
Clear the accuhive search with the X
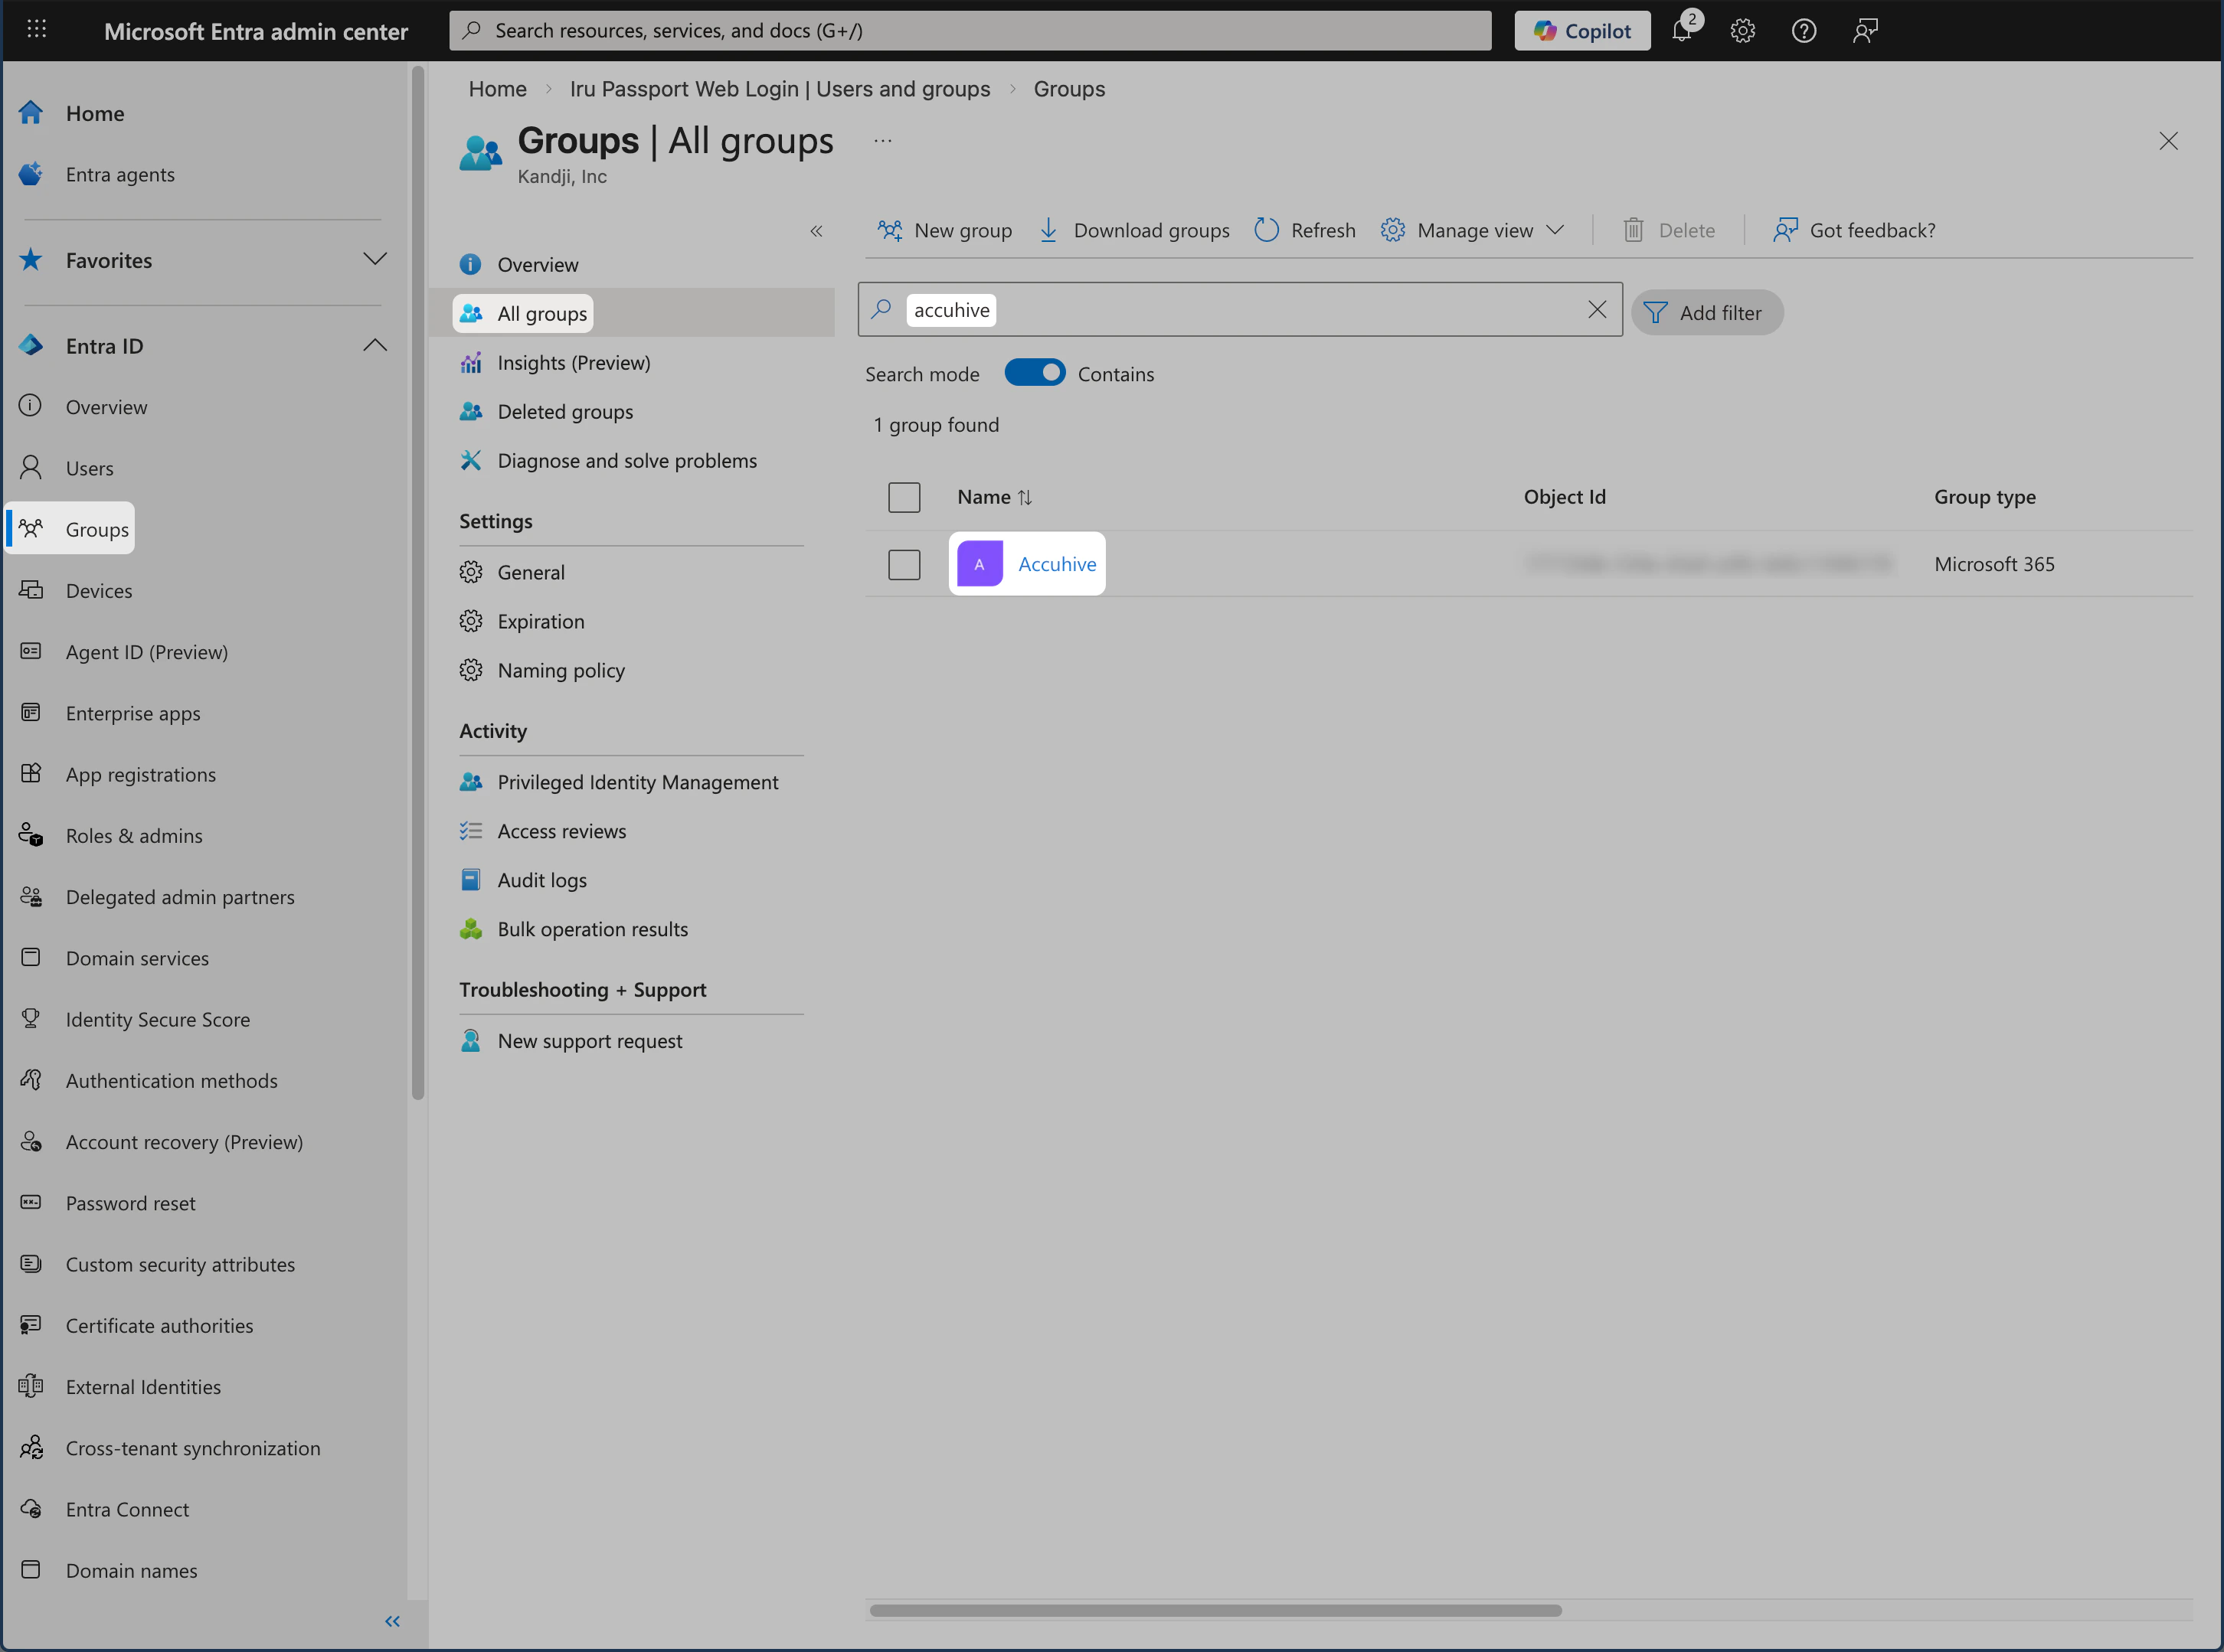[1597, 310]
